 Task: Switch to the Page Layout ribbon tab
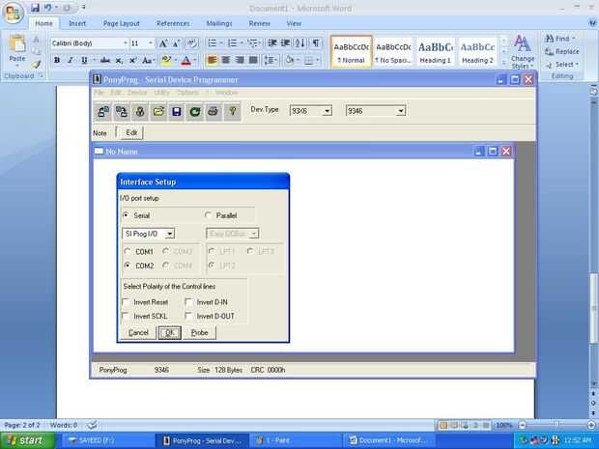[x=122, y=24]
